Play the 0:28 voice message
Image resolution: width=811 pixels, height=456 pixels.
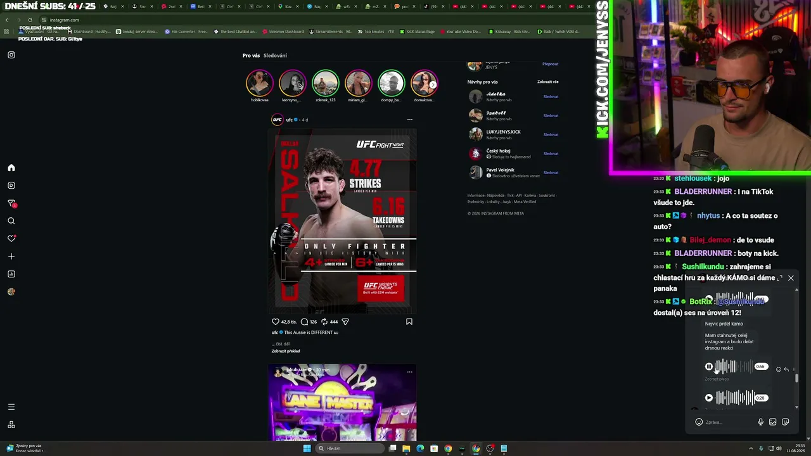point(709,398)
